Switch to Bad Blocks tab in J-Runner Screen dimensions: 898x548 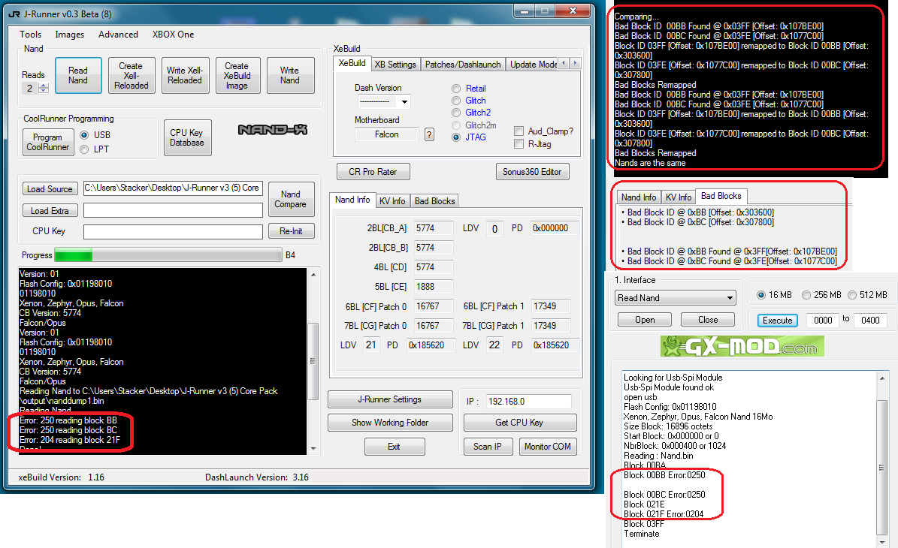(x=434, y=200)
